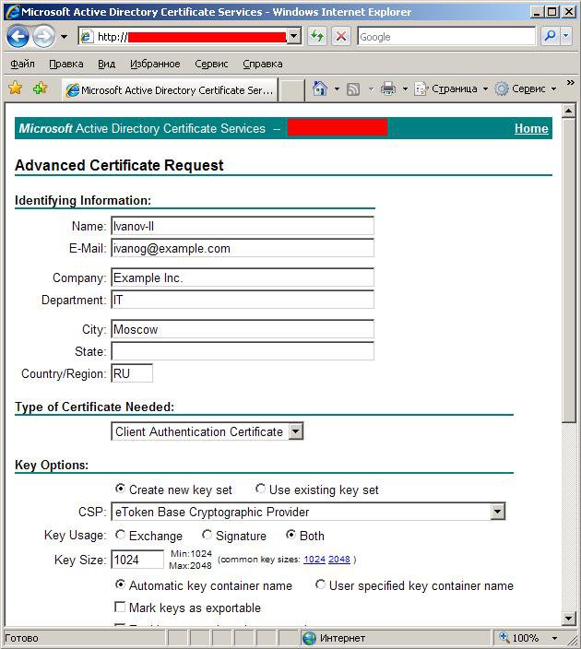The image size is (581, 649).
Task: Click the Home page icon in toolbar
Action: coord(320,88)
